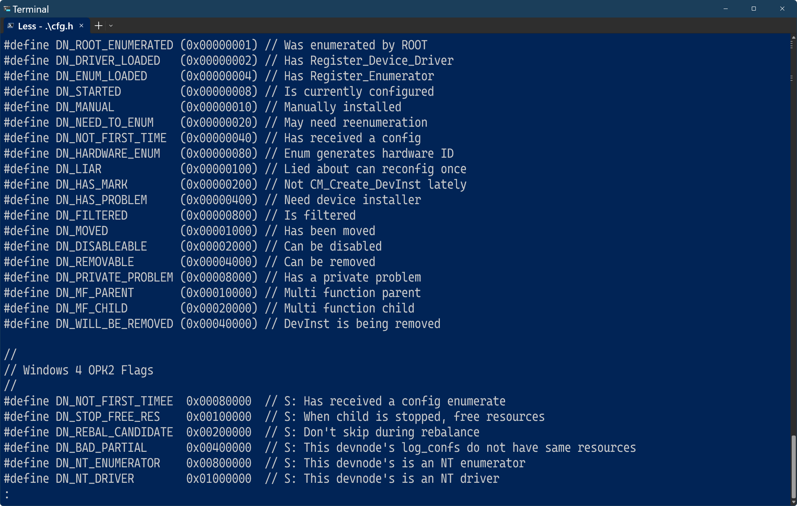Open a new tab with the plus button
Viewport: 797px width, 506px height.
[x=98, y=26]
